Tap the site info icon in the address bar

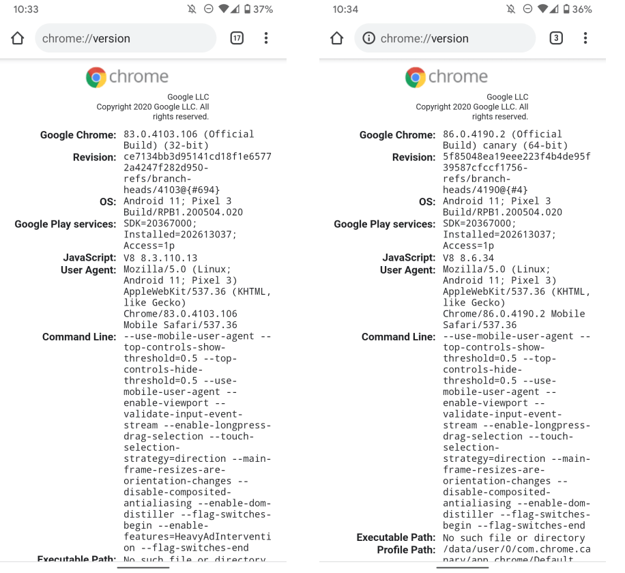point(369,38)
